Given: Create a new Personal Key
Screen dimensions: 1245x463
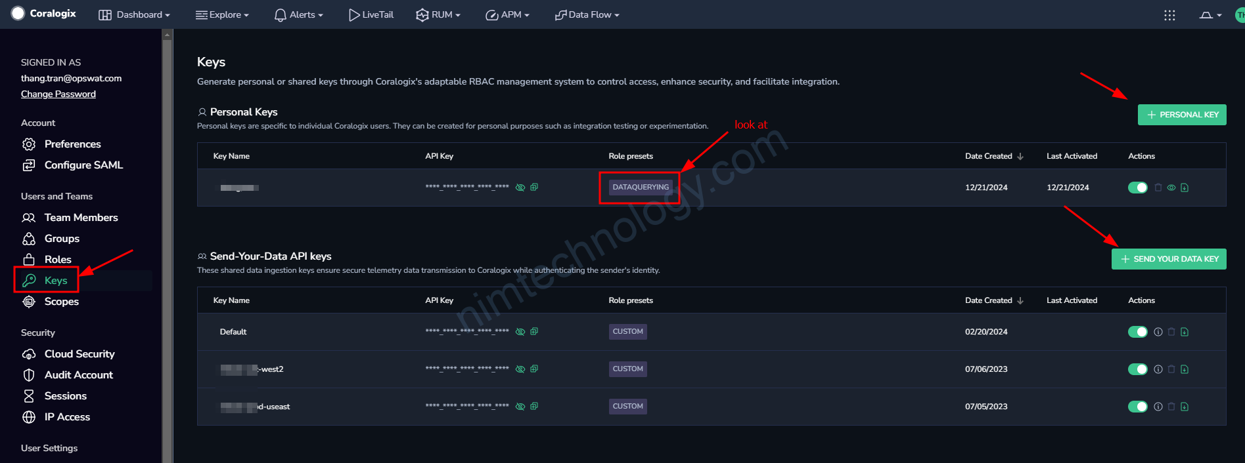Looking at the screenshot, I should tap(1182, 115).
